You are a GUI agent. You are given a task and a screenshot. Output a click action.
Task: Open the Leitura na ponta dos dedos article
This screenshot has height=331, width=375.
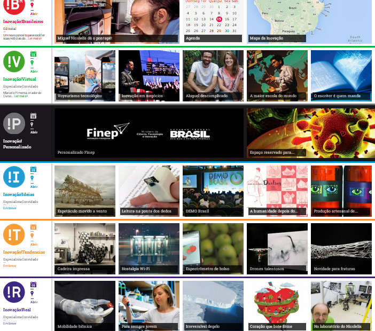(149, 191)
